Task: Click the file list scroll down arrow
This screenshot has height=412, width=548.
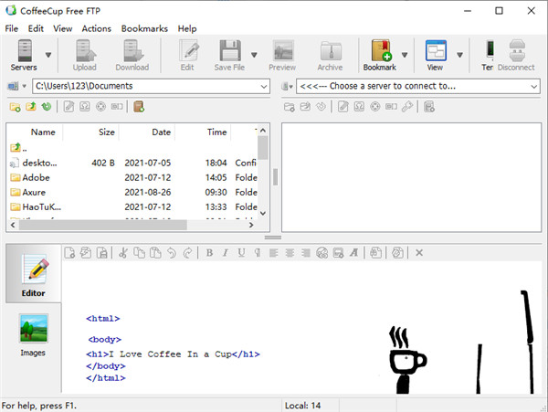Action: click(263, 213)
